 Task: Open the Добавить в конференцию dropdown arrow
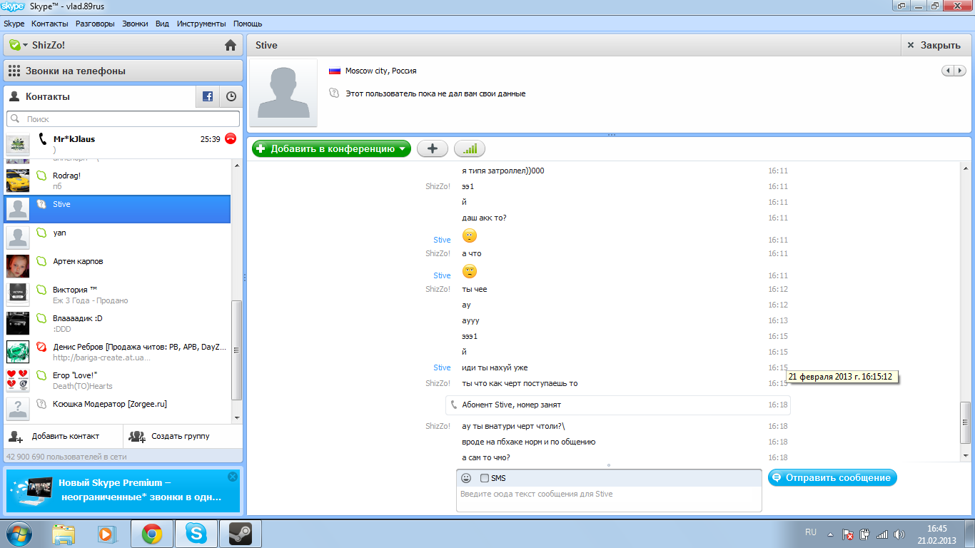[x=404, y=148]
